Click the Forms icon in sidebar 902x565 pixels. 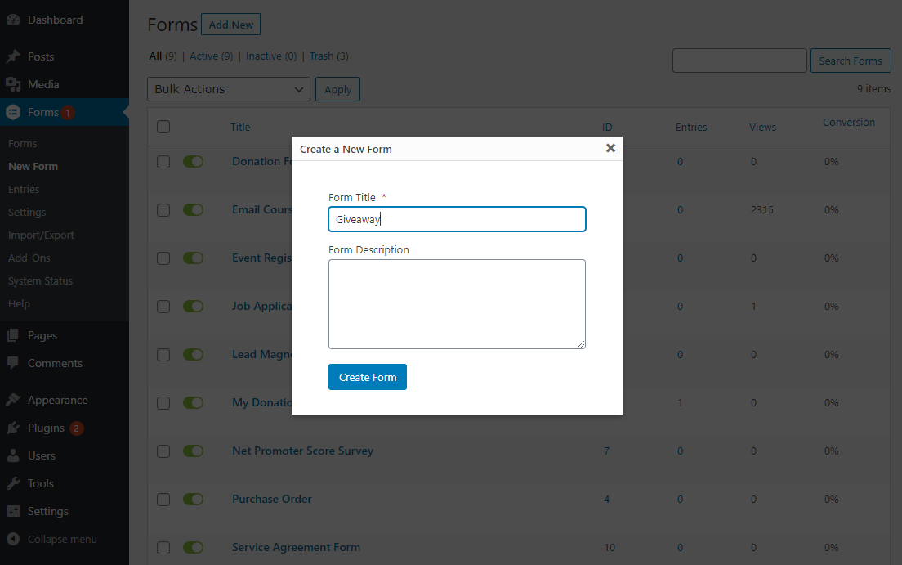click(x=13, y=112)
